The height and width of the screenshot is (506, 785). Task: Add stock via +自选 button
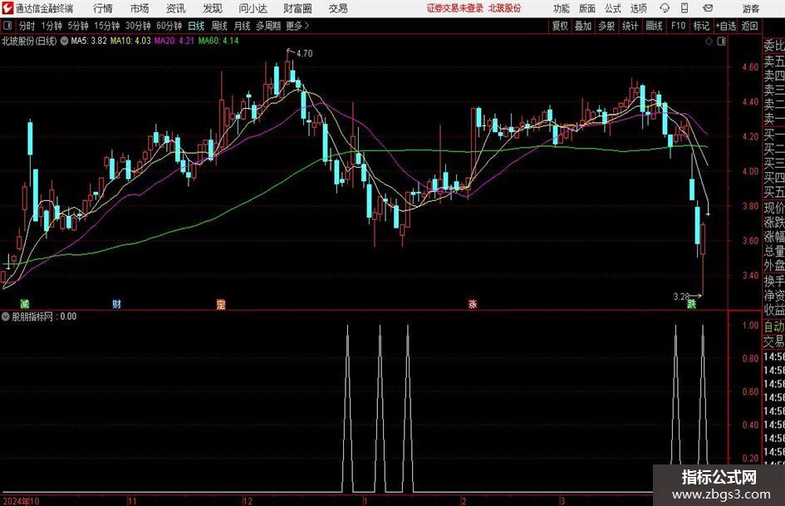click(x=726, y=26)
